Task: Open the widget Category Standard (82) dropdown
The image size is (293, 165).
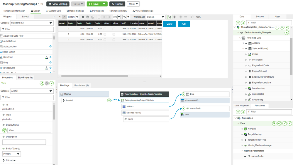Action: point(32,23)
